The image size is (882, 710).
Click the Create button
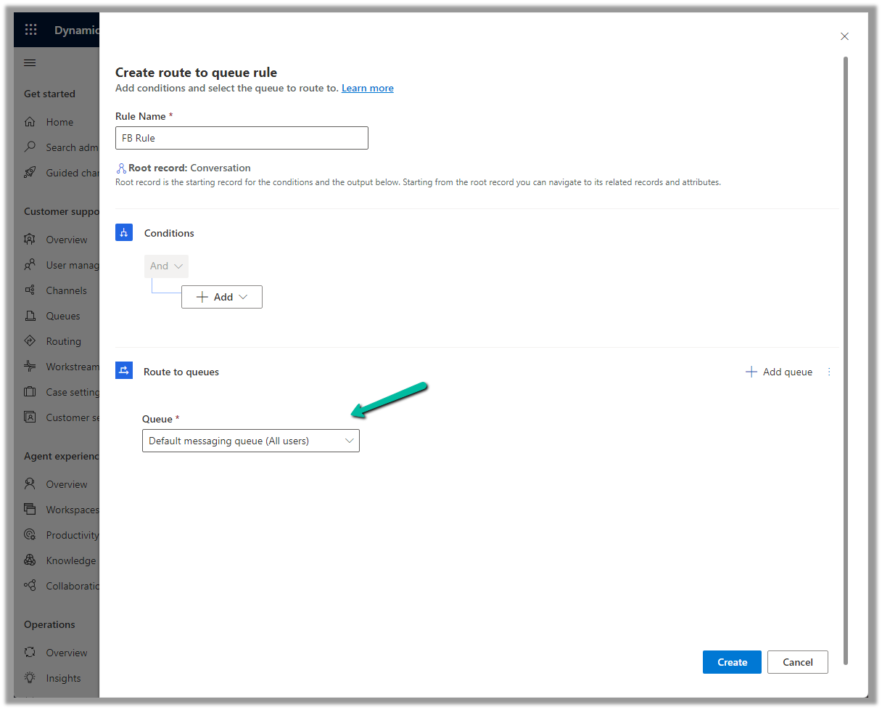click(731, 662)
